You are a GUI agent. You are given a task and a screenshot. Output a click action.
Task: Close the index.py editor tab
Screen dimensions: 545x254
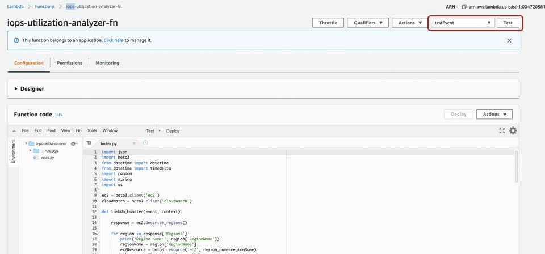[134, 143]
